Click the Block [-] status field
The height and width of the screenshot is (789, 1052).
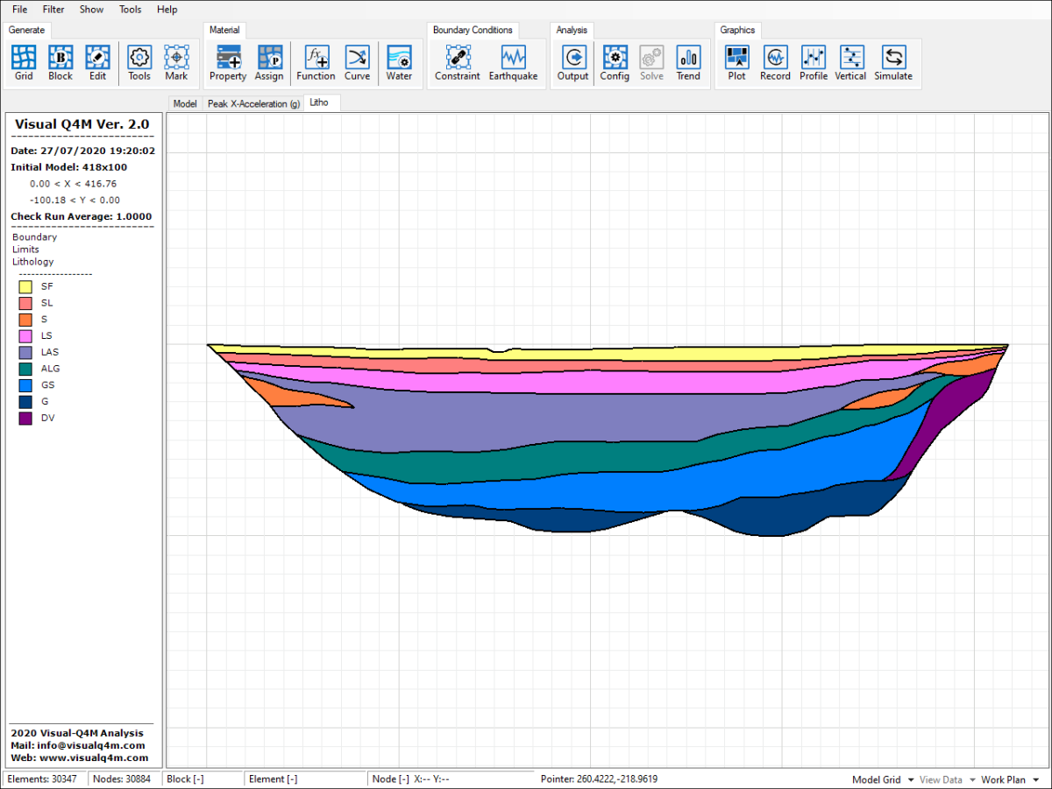(185, 779)
